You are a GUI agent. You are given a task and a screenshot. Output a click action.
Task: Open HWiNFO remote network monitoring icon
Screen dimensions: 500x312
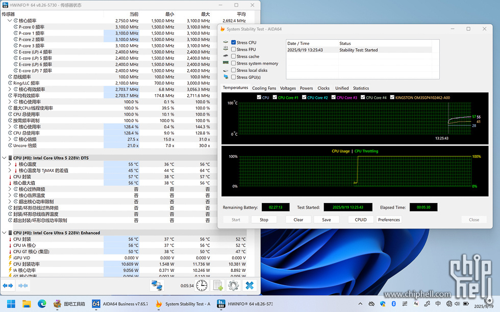(x=157, y=286)
